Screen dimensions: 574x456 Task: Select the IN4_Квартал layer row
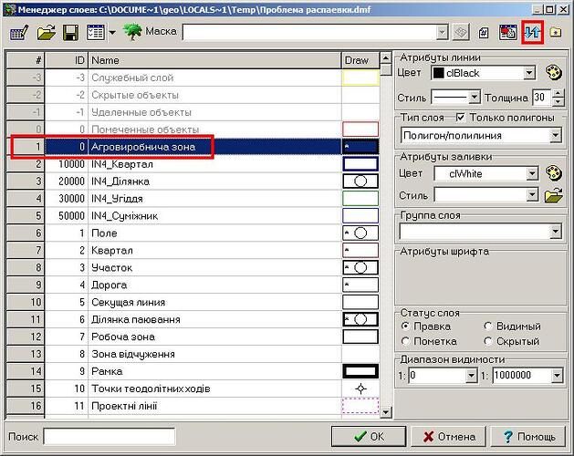193,164
